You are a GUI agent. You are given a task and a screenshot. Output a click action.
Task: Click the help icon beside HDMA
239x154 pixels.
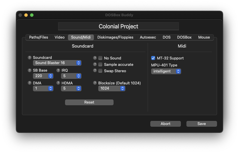[x=58, y=83]
